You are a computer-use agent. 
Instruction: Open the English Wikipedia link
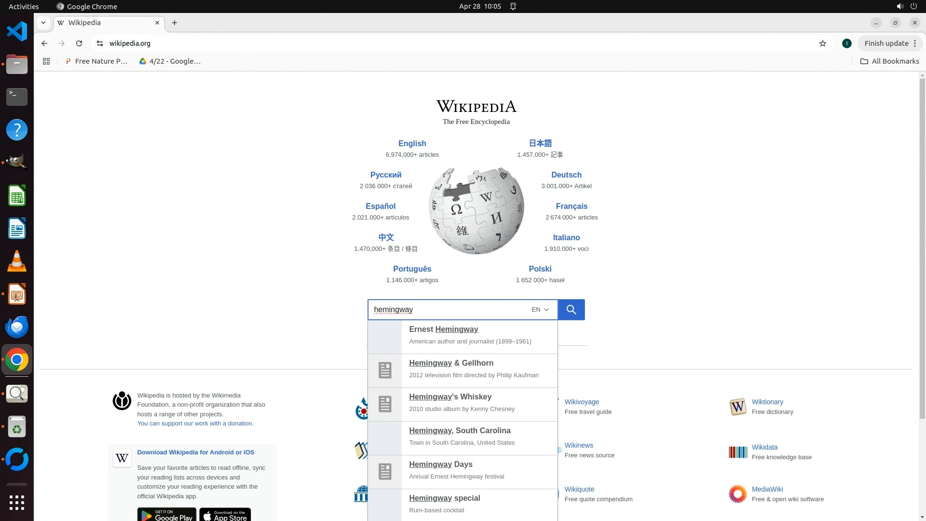(412, 144)
